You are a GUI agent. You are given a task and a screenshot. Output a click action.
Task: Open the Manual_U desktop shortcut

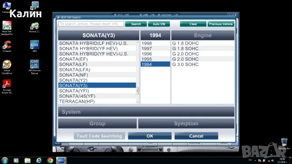[35, 27]
